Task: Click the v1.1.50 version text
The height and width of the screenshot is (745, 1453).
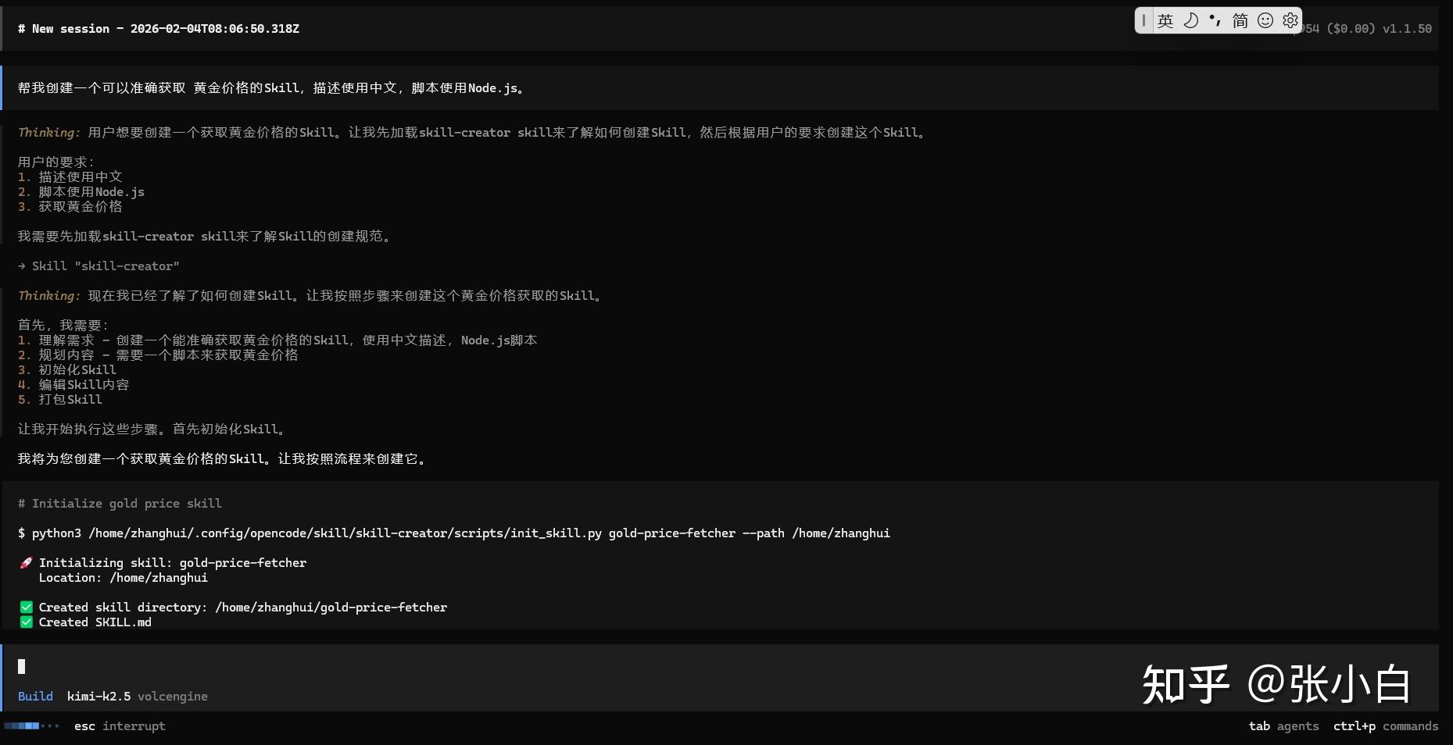Action: (x=1407, y=29)
